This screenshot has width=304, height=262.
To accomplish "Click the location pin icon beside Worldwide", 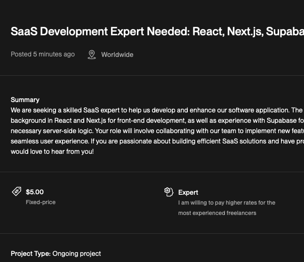I will 92,55.
